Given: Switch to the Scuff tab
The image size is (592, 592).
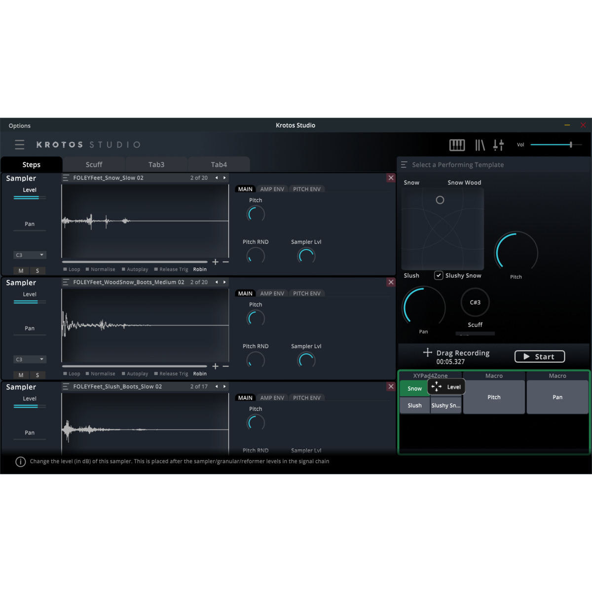Looking at the screenshot, I should pos(94,164).
